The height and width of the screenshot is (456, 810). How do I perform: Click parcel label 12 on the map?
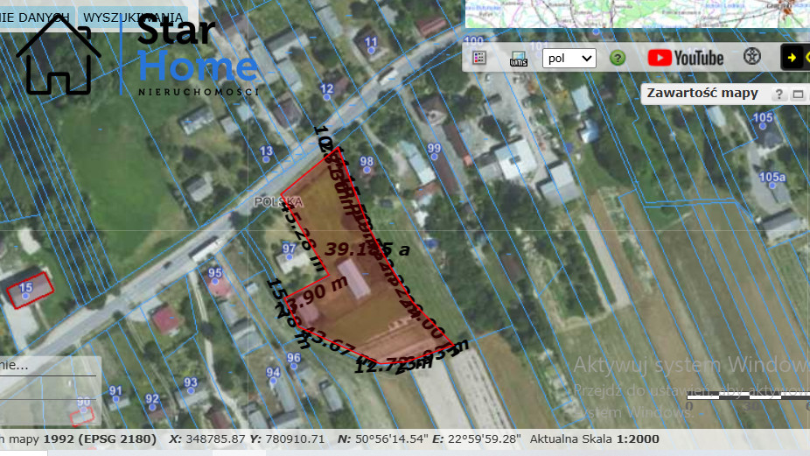[326, 88]
